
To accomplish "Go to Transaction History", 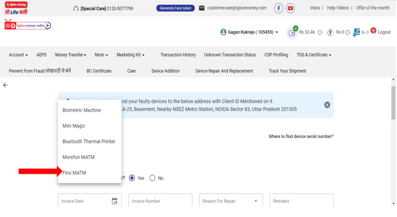I will click(x=178, y=55).
